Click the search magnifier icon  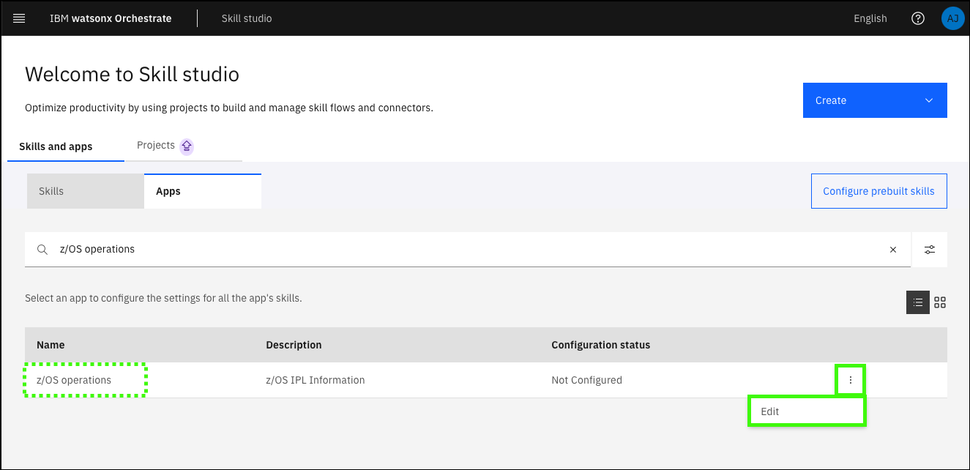tap(42, 250)
